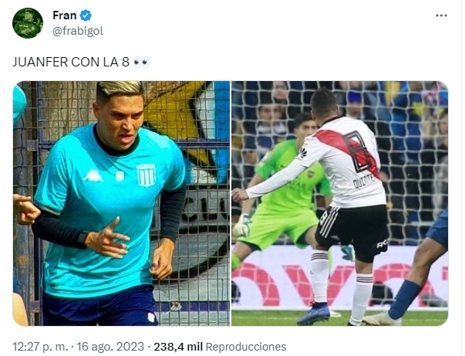View the 238,4 mil Reproducciones count

coord(220,347)
